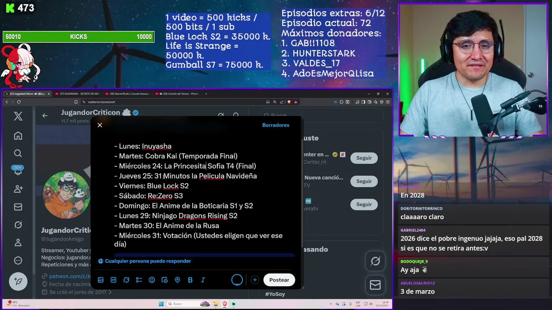
Task: Open the Profile icon in X sidebar
Action: pos(18,242)
